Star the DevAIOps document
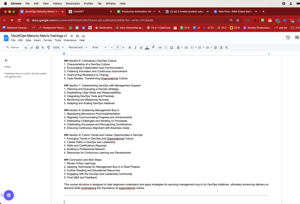The width and height of the screenshot is (300, 204). point(72,36)
